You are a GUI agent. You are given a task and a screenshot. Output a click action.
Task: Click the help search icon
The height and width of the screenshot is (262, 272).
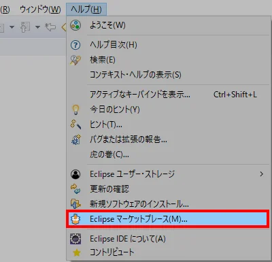click(75, 60)
